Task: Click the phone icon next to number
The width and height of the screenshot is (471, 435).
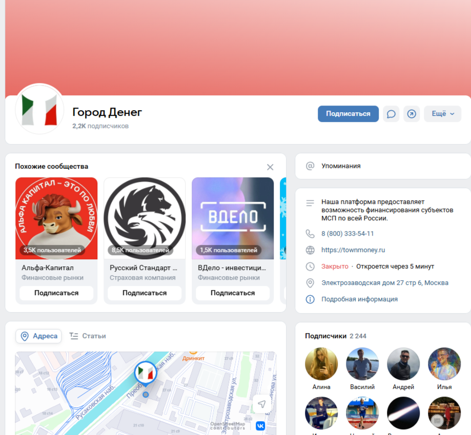Action: pos(310,234)
